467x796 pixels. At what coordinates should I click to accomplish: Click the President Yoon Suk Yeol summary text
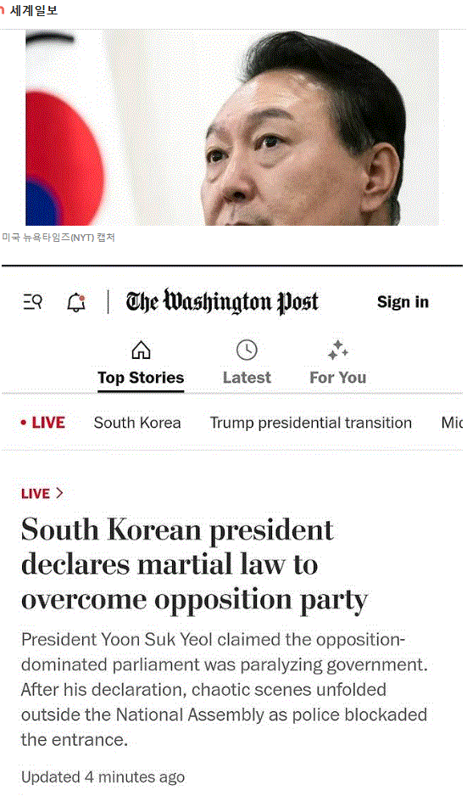[224, 689]
